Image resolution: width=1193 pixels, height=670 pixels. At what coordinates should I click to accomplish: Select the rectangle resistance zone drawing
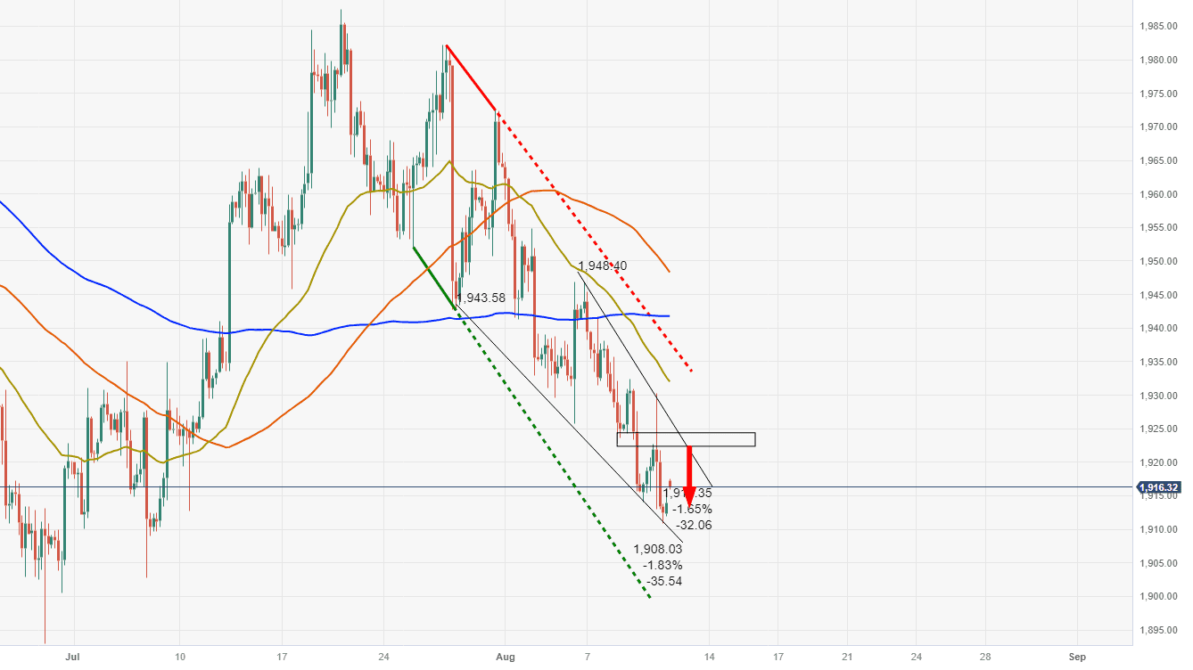click(x=686, y=439)
